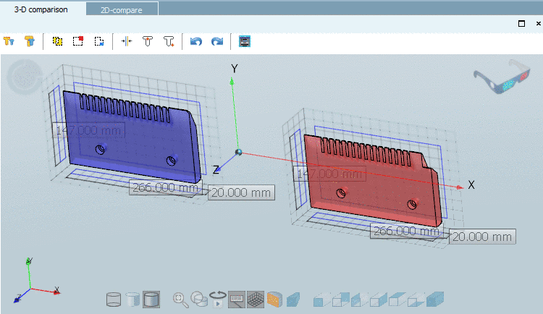Toggle the grid display button
This screenshot has width=543, height=314.
coord(255,299)
